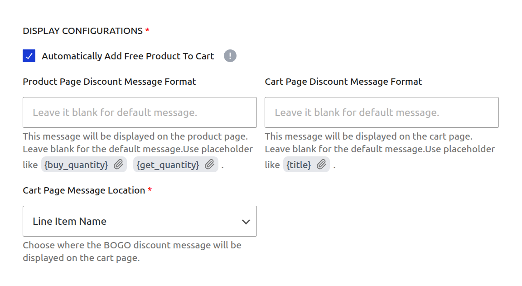Click the paperclip icon on {title} placeholder

(321, 165)
